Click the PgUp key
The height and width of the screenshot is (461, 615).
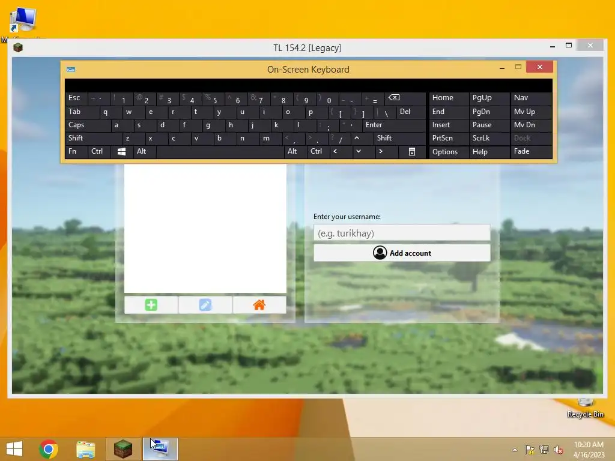click(x=489, y=98)
